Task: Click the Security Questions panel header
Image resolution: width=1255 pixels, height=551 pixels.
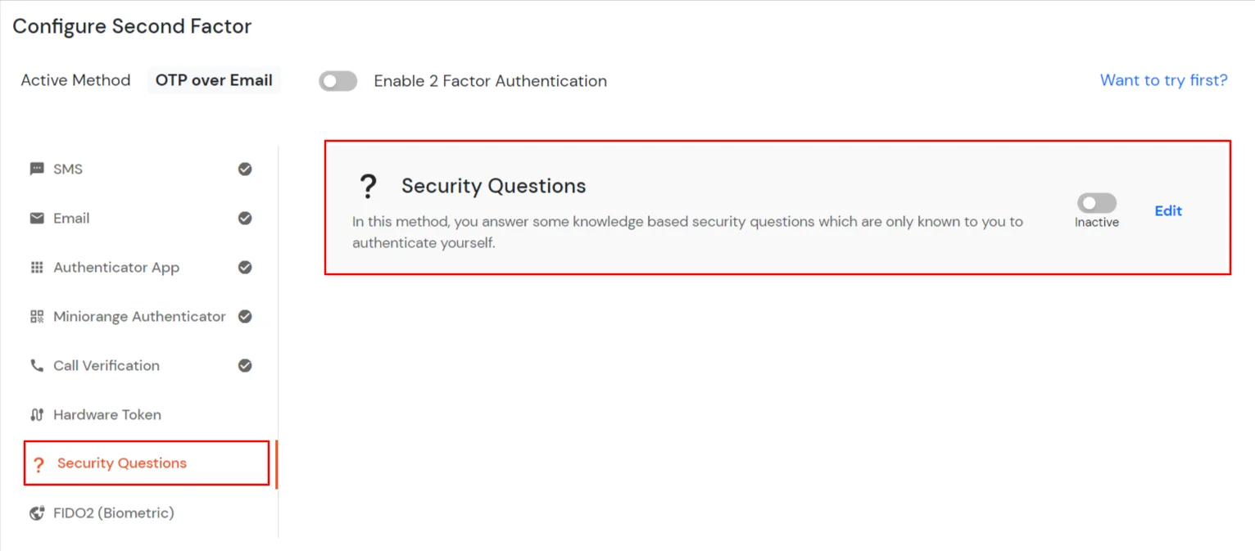Action: click(x=493, y=186)
